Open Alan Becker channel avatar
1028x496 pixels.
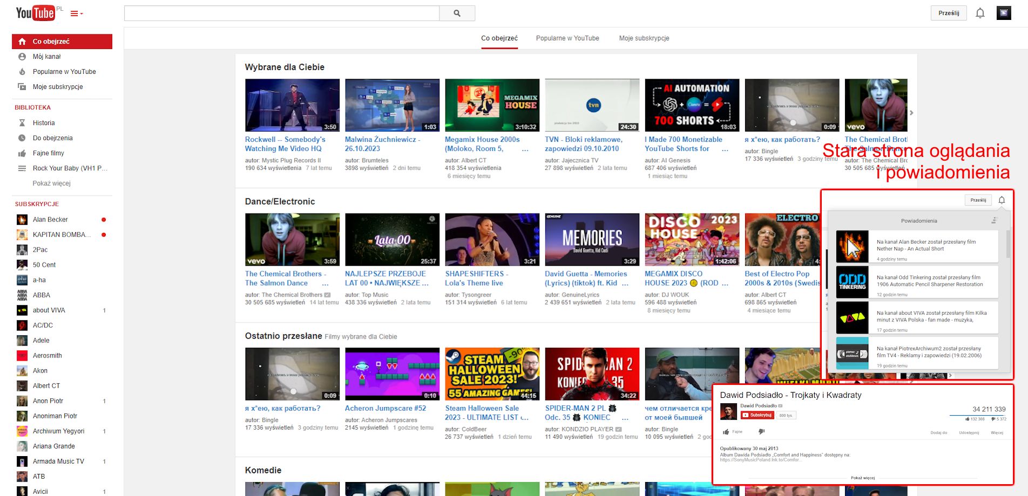click(x=22, y=219)
